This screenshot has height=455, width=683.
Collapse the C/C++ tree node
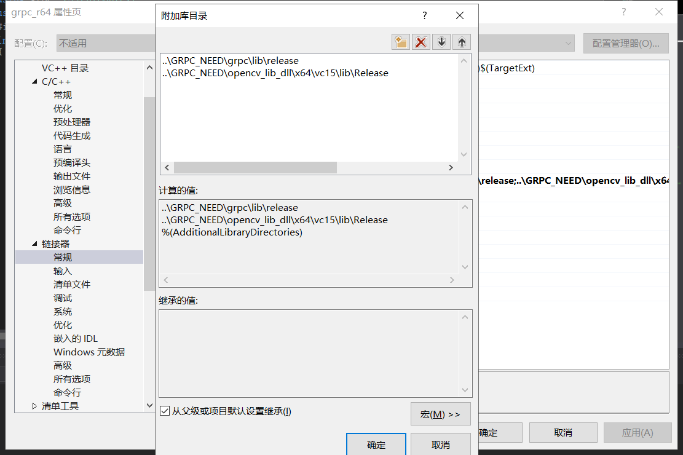[34, 81]
